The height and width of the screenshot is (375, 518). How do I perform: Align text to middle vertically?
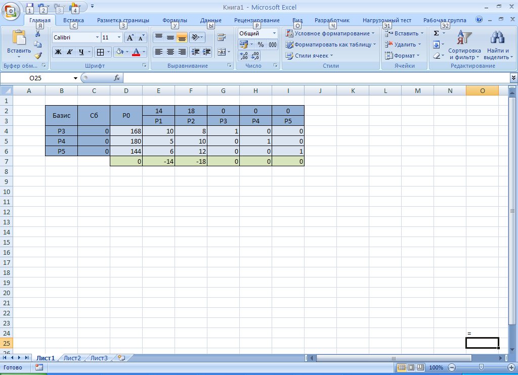click(x=170, y=37)
